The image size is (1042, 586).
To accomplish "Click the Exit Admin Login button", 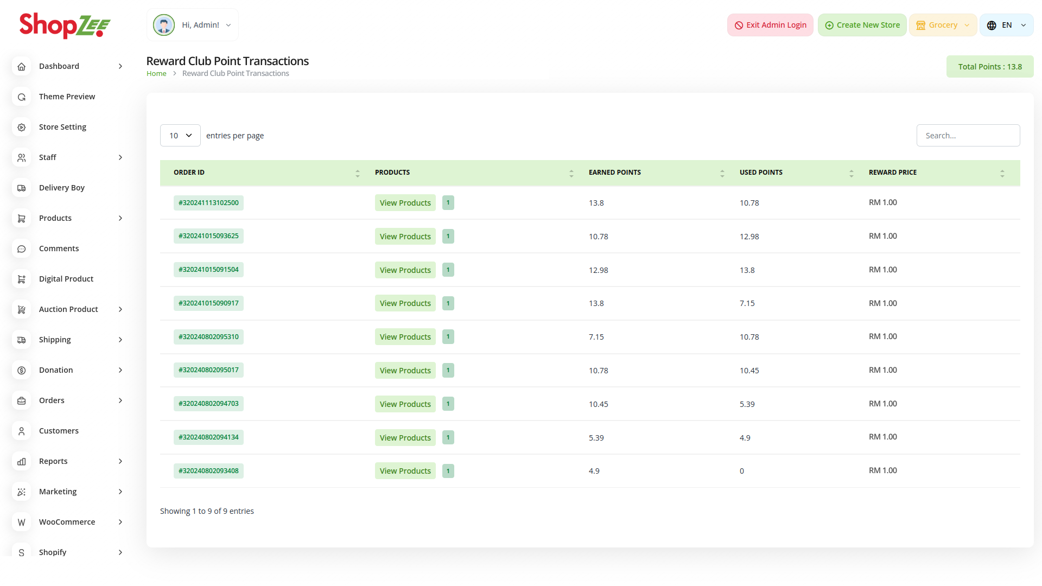I will click(770, 25).
